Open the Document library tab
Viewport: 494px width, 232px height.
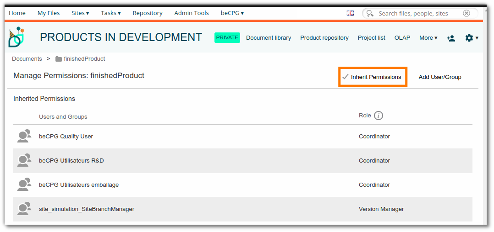pyautogui.click(x=269, y=37)
